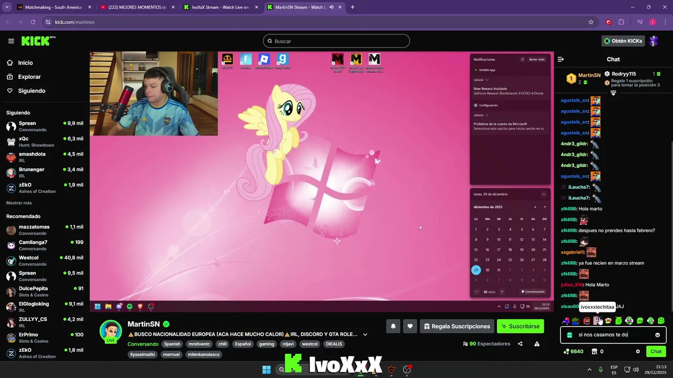673x378 pixels.
Task: Expand chat leaderboard pinned section
Action: coord(613,93)
